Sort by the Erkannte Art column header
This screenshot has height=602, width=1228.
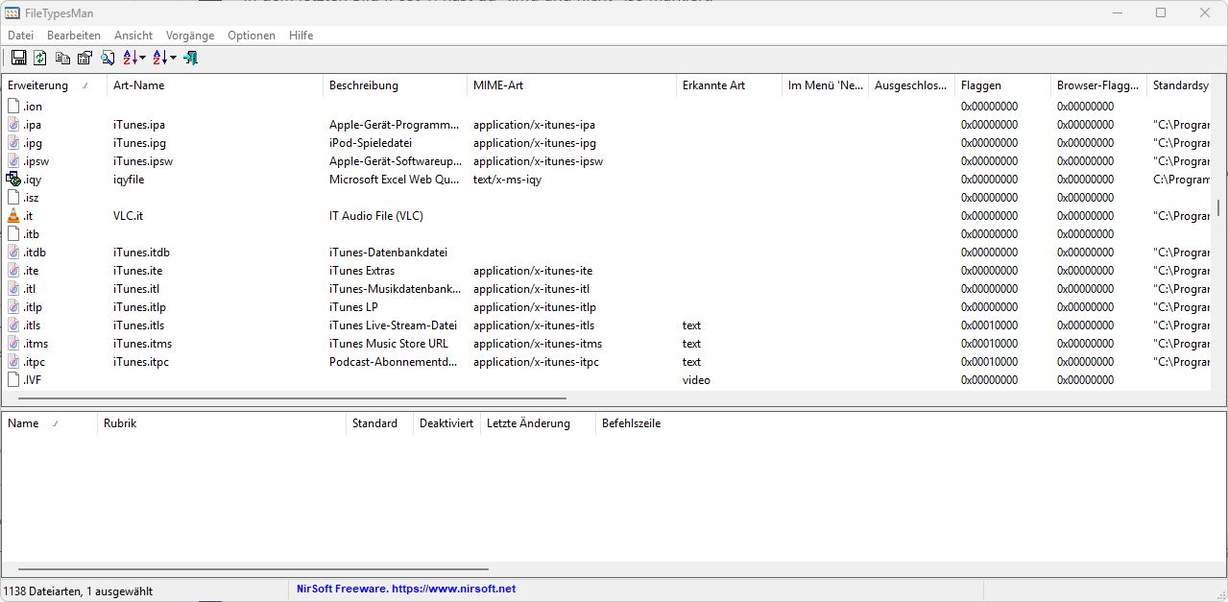click(x=730, y=85)
